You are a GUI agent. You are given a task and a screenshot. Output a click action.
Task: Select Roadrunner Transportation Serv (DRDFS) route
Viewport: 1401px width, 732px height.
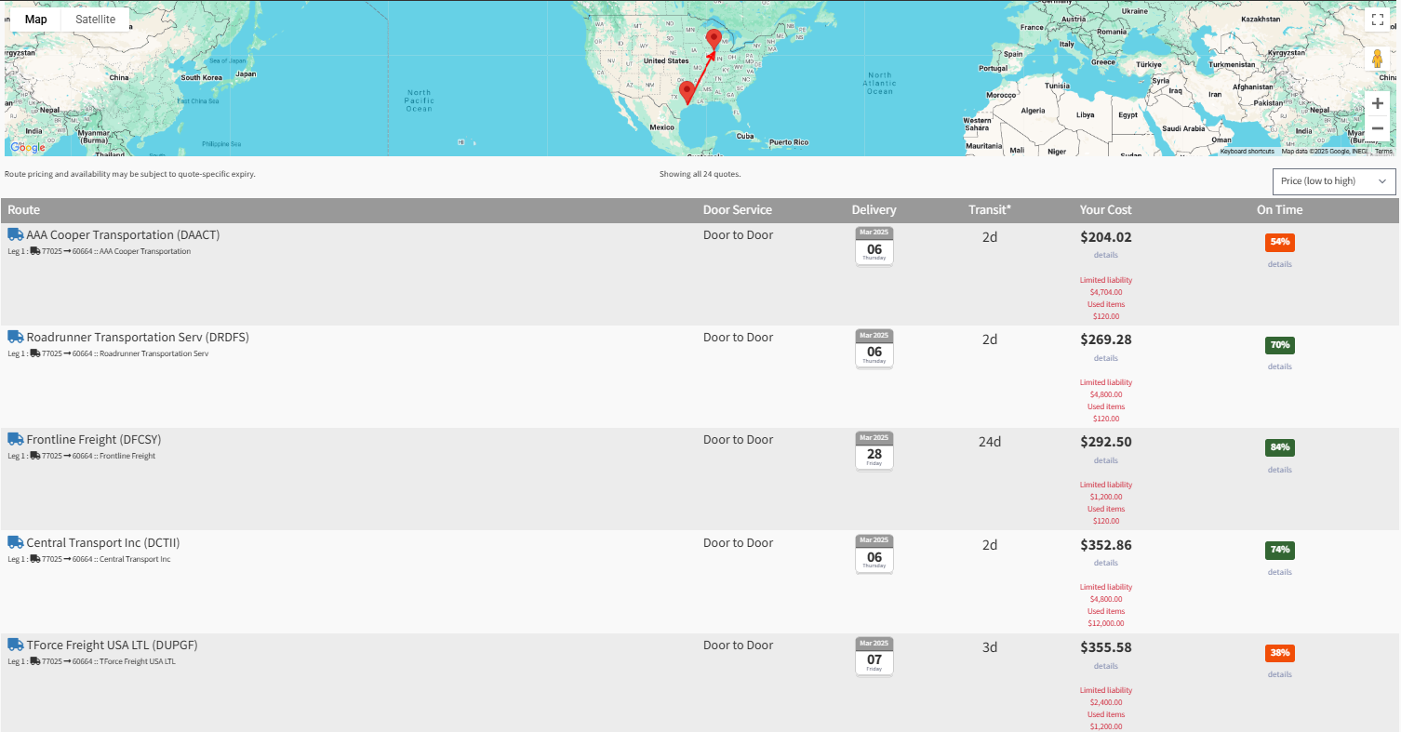click(138, 338)
